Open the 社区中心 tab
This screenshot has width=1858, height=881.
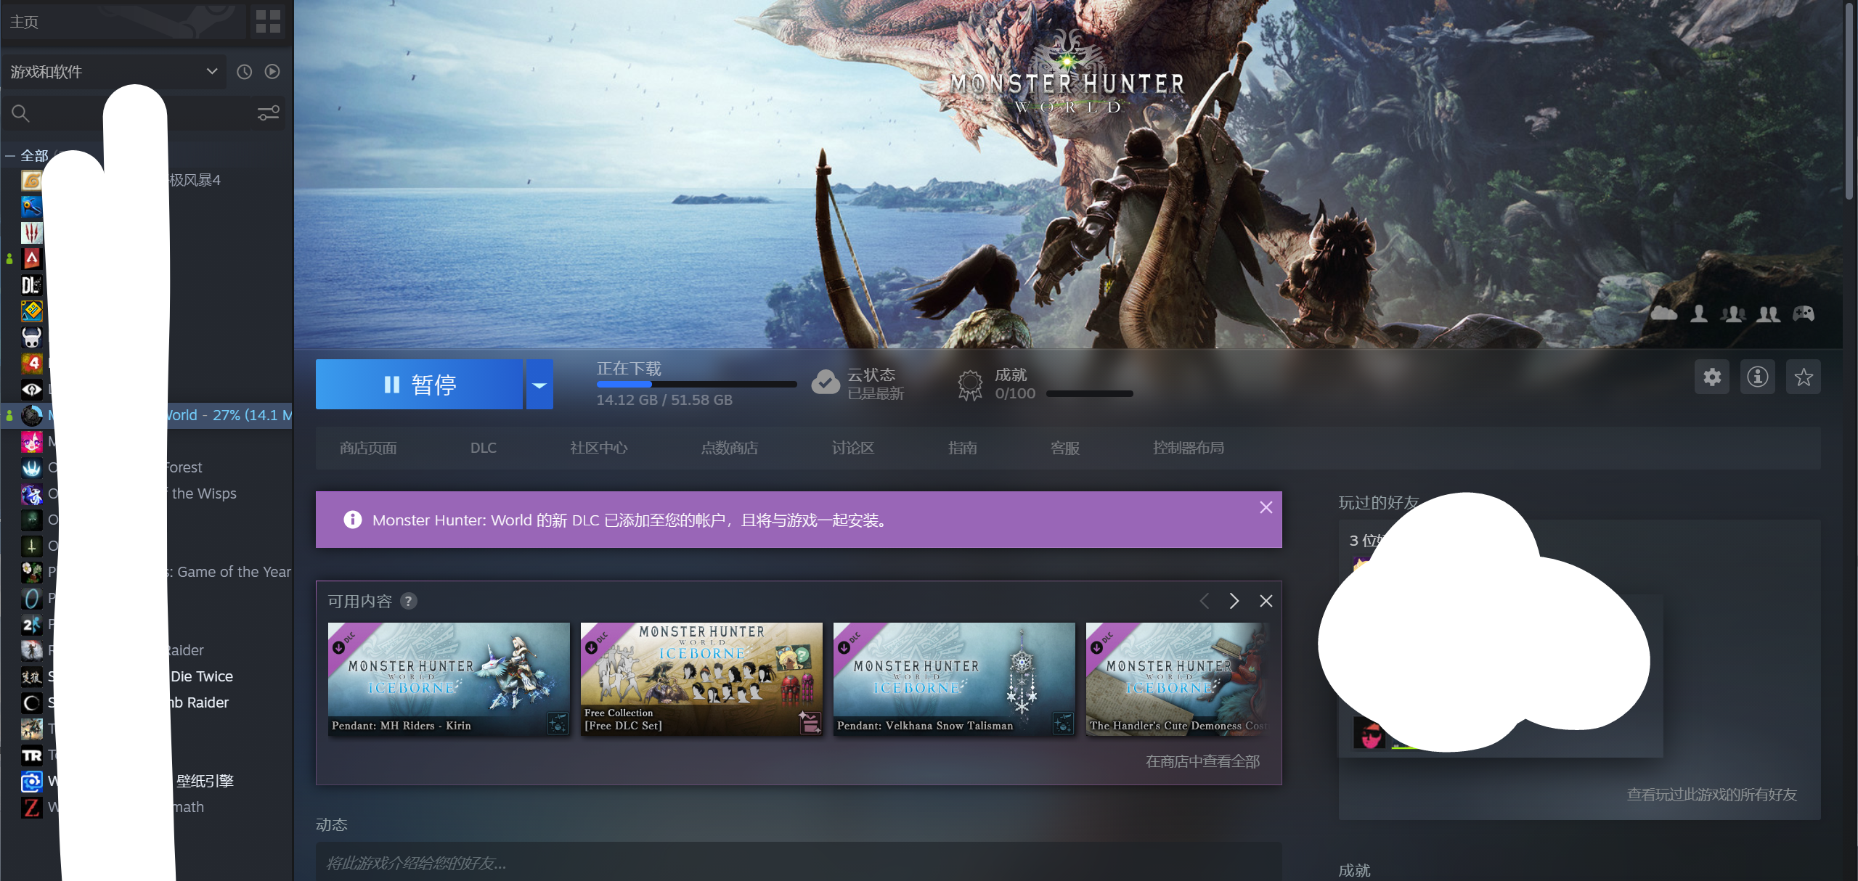point(599,448)
